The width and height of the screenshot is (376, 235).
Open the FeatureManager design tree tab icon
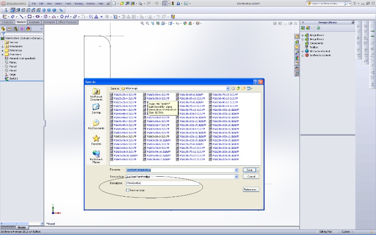point(3,29)
